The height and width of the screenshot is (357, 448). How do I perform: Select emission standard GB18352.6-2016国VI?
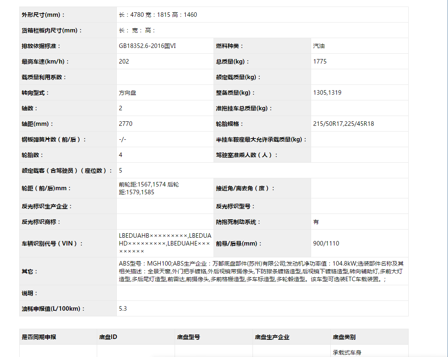coord(147,45)
